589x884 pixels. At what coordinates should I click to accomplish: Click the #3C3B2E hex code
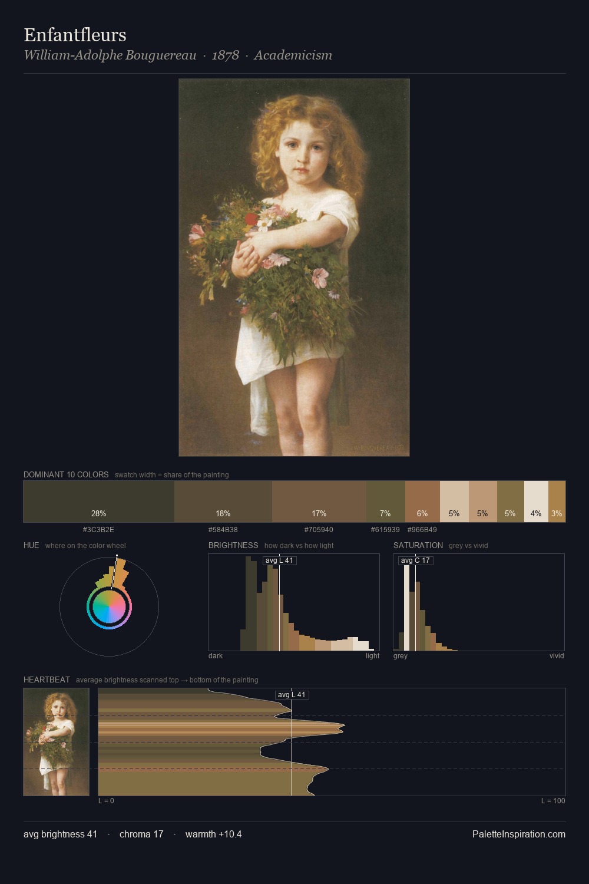pyautogui.click(x=98, y=530)
